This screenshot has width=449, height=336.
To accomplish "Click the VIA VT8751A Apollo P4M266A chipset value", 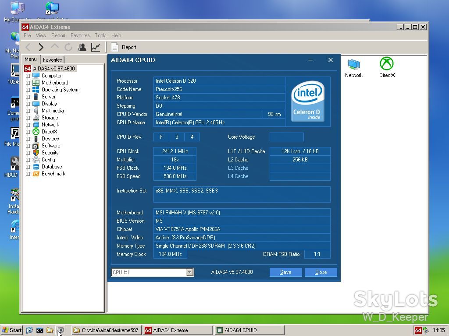I will 242,229.
